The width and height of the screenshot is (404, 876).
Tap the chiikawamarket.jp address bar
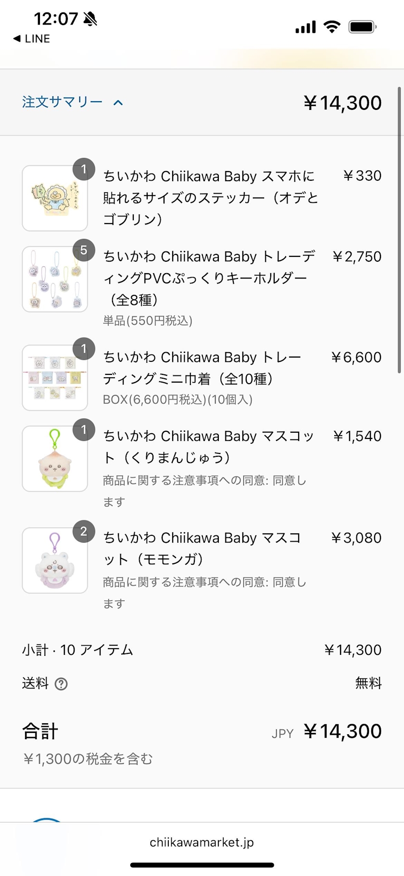pyautogui.click(x=202, y=842)
